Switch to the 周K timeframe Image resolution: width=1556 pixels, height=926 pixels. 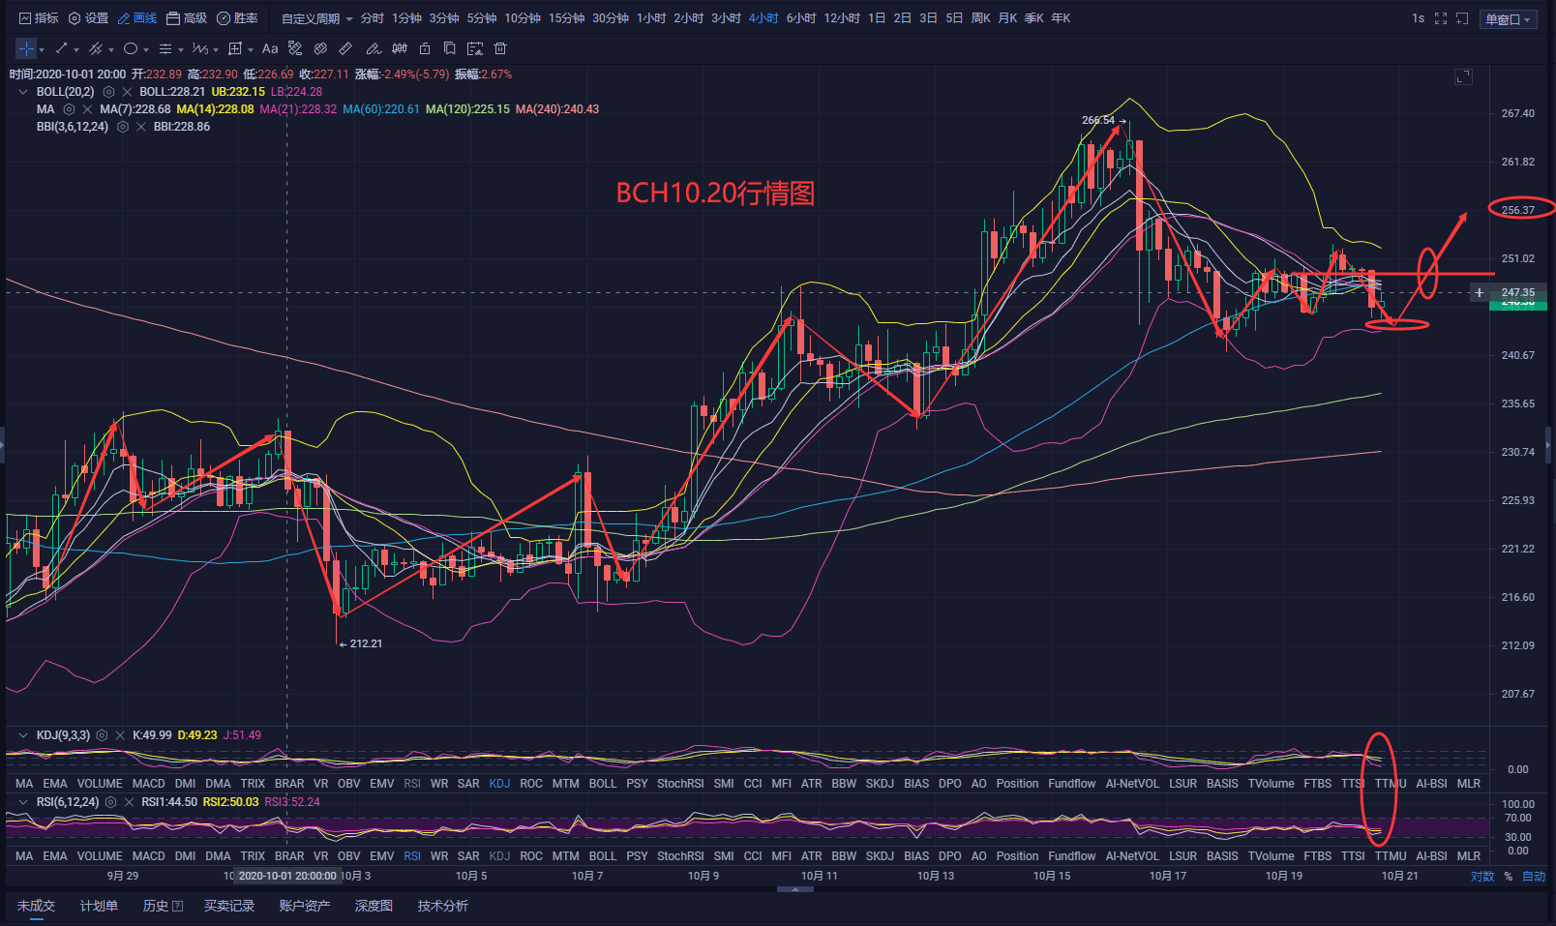(980, 18)
